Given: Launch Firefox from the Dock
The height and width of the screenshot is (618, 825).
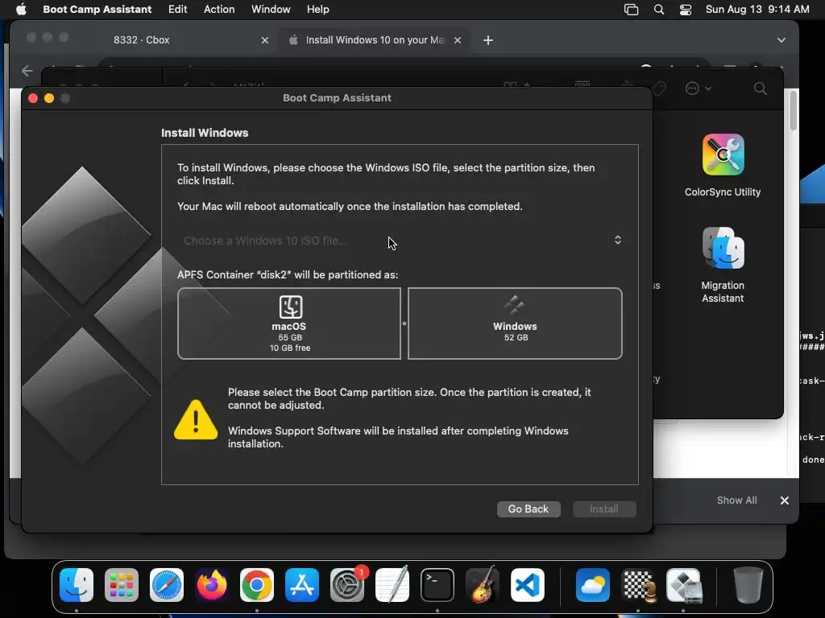Looking at the screenshot, I should (212, 585).
